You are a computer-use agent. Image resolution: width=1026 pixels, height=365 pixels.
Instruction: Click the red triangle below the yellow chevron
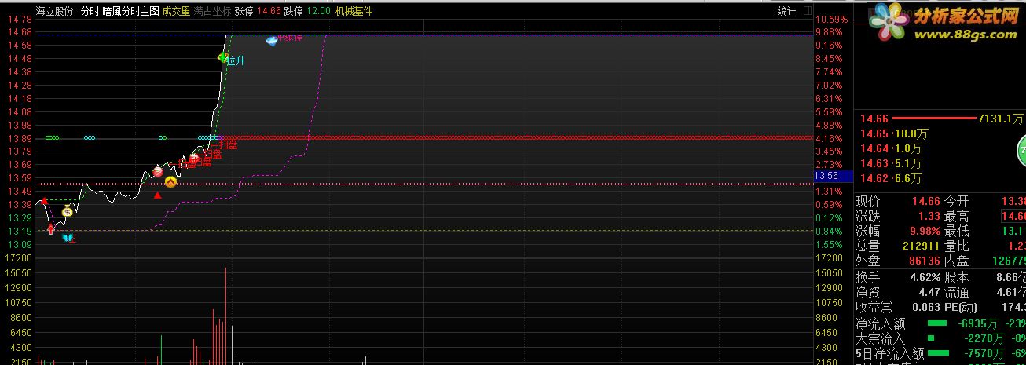[158, 195]
